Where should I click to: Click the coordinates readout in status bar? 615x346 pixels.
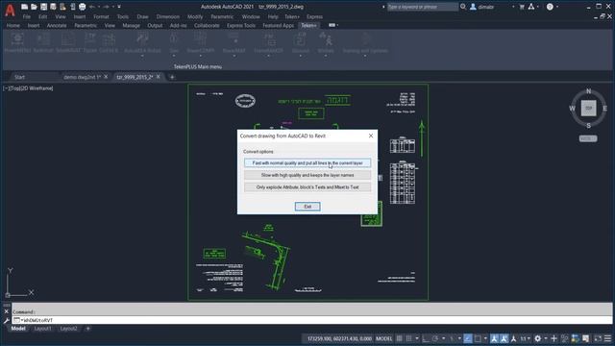click(x=339, y=338)
